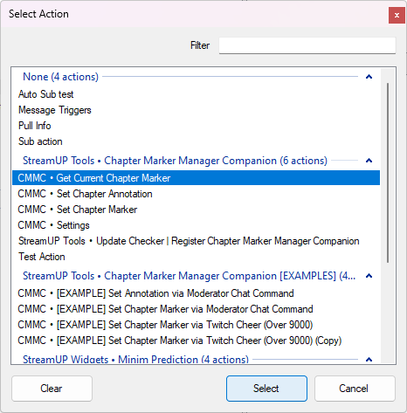The height and width of the screenshot is (413, 407).
Task: Collapse the Chapter Marker Manager Companion (6 actions) chevron
Action: pyautogui.click(x=369, y=161)
